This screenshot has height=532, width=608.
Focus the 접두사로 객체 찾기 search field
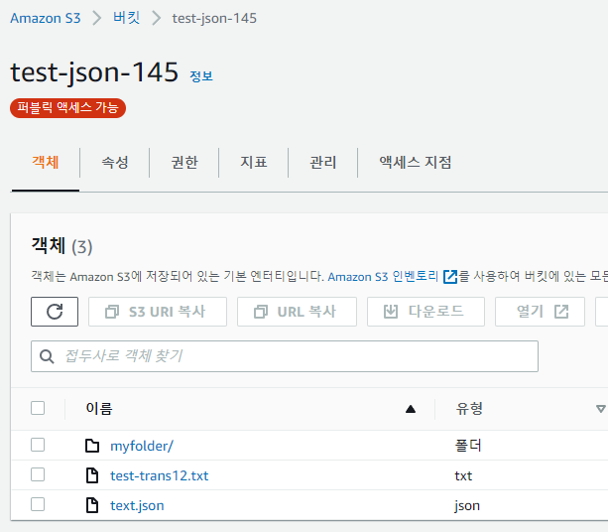click(285, 356)
